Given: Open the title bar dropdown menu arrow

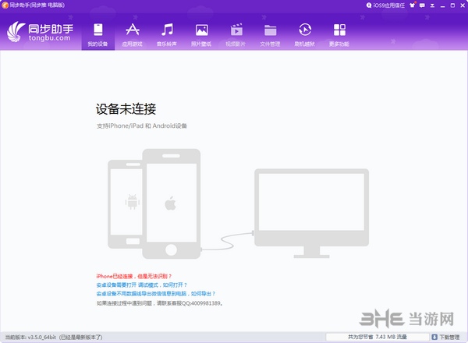Looking at the screenshot, I should [x=432, y=5].
